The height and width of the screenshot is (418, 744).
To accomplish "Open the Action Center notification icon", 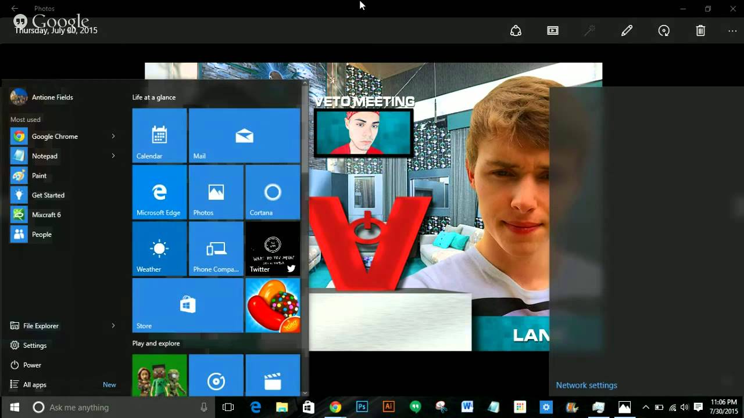I will [699, 408].
